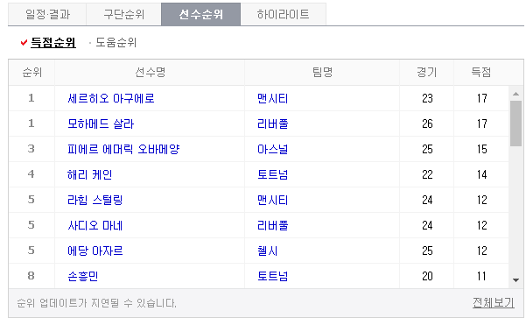Open player 피에르 에머릭 오바메양
The width and height of the screenshot is (526, 318).
click(123, 149)
